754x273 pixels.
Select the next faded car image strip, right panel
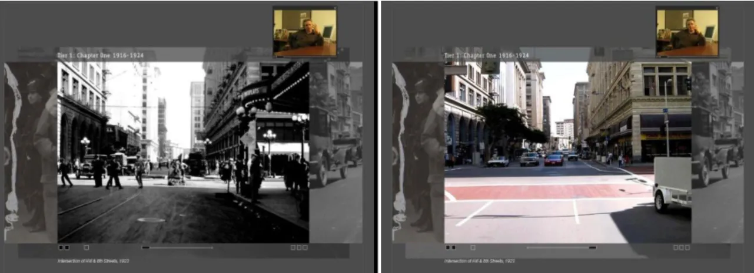point(718,152)
